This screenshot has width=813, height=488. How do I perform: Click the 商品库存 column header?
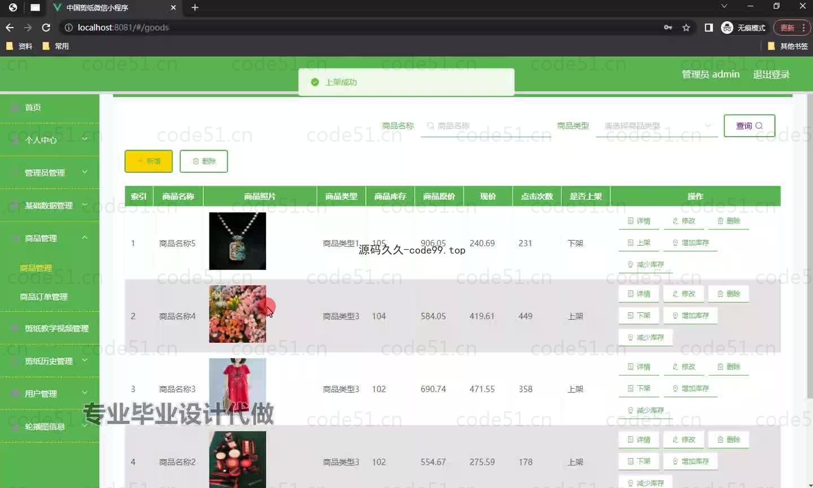click(390, 197)
